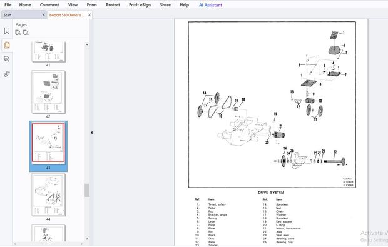
Task: Open the Home ribbon tab
Action: (x=25, y=5)
